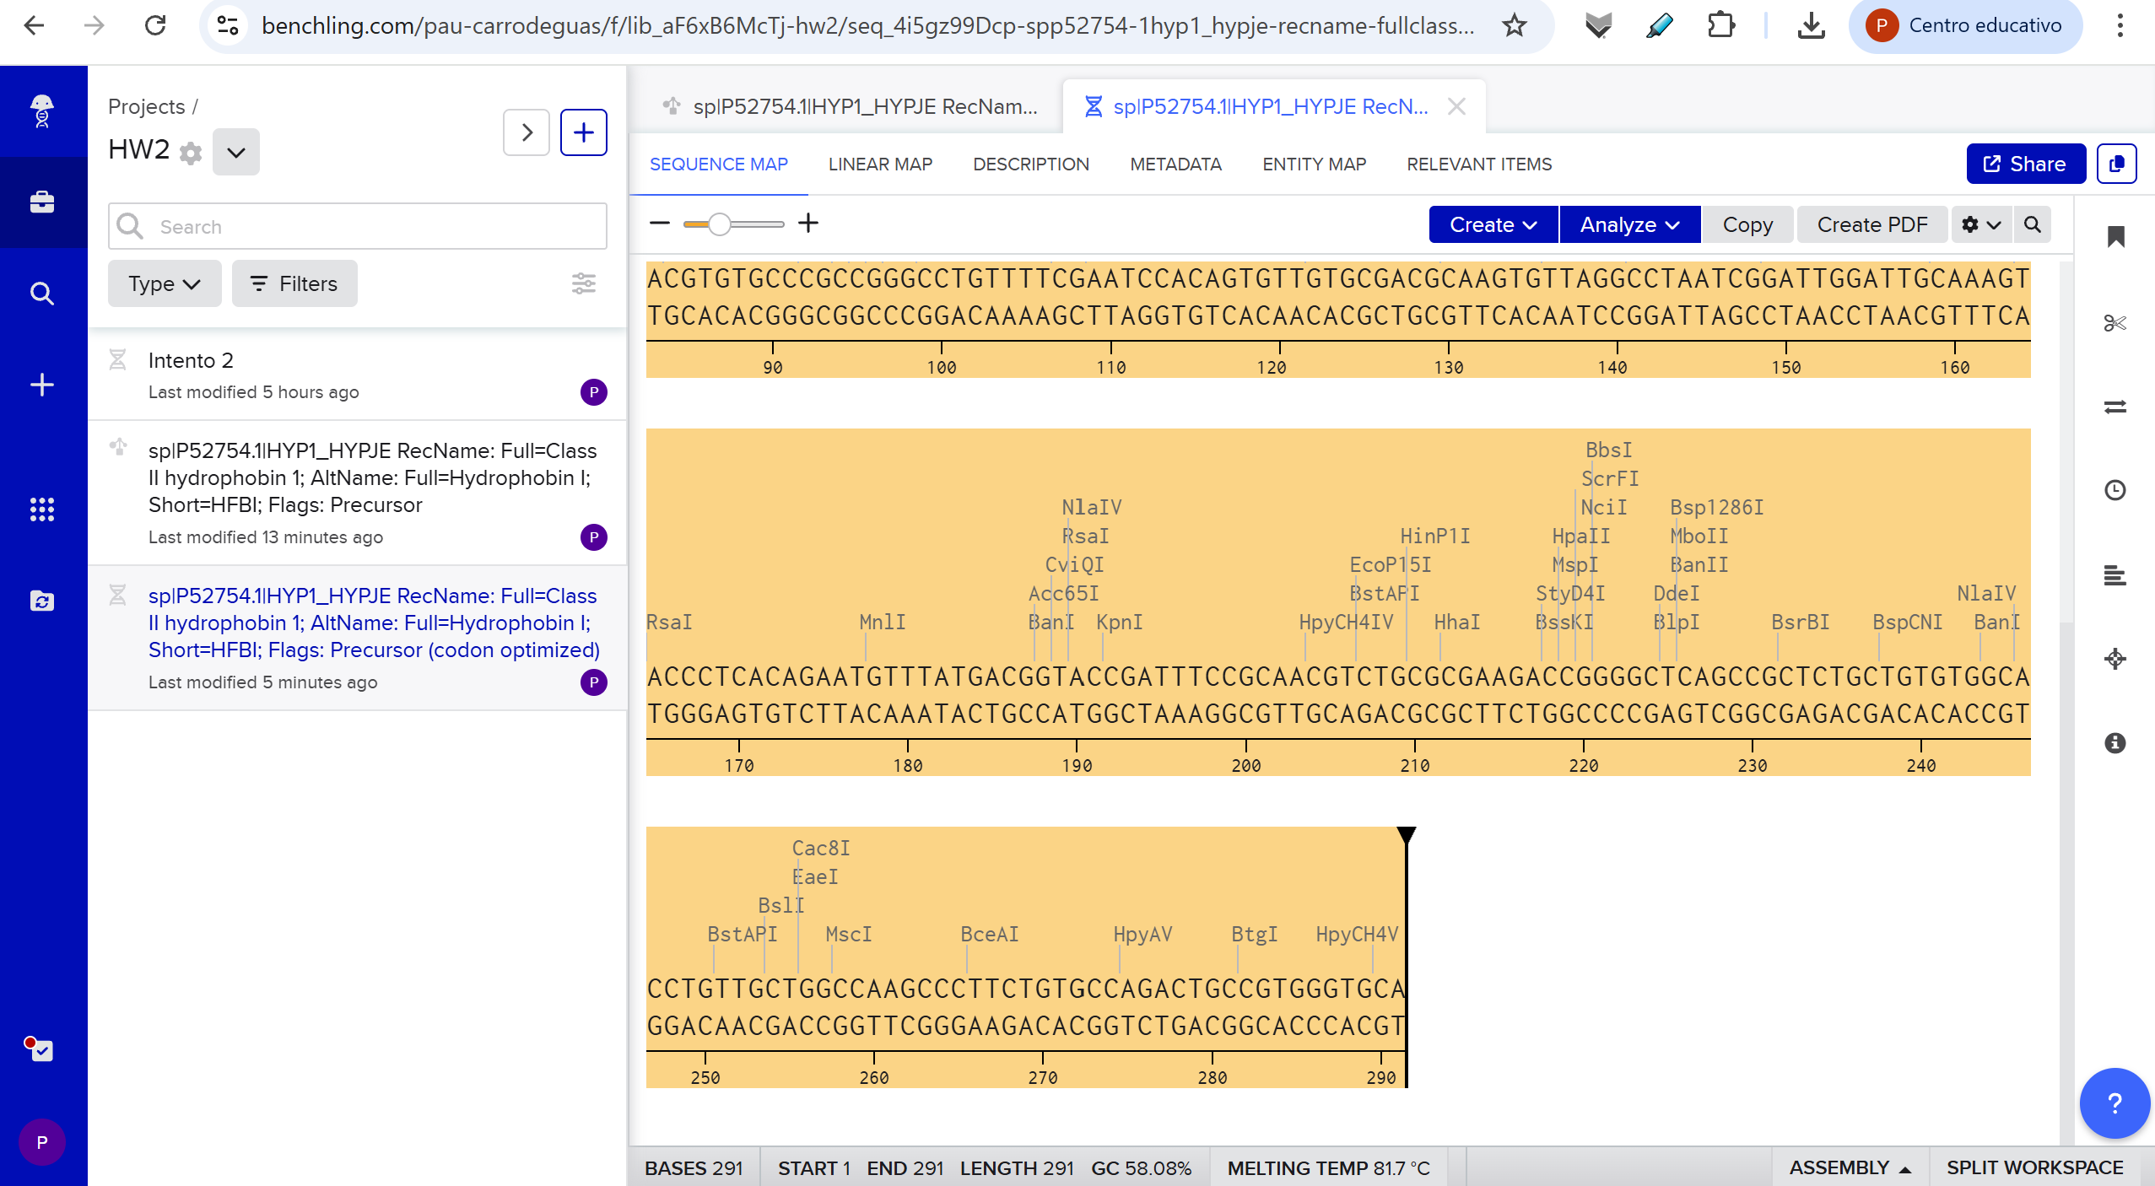Click the Create PDF button
Viewport: 2155px width, 1186px height.
[x=1872, y=224]
